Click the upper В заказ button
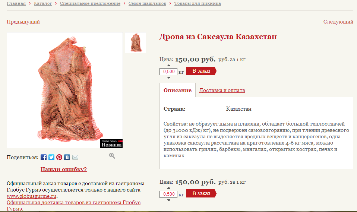357x212 pixels. [x=201, y=71]
